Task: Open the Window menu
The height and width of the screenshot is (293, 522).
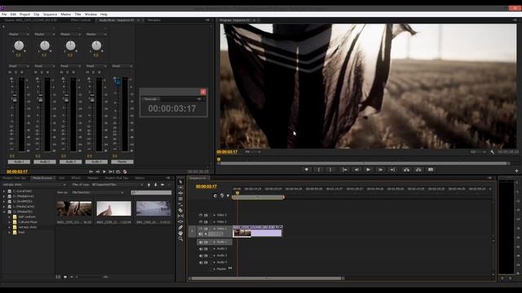Action: click(x=91, y=15)
